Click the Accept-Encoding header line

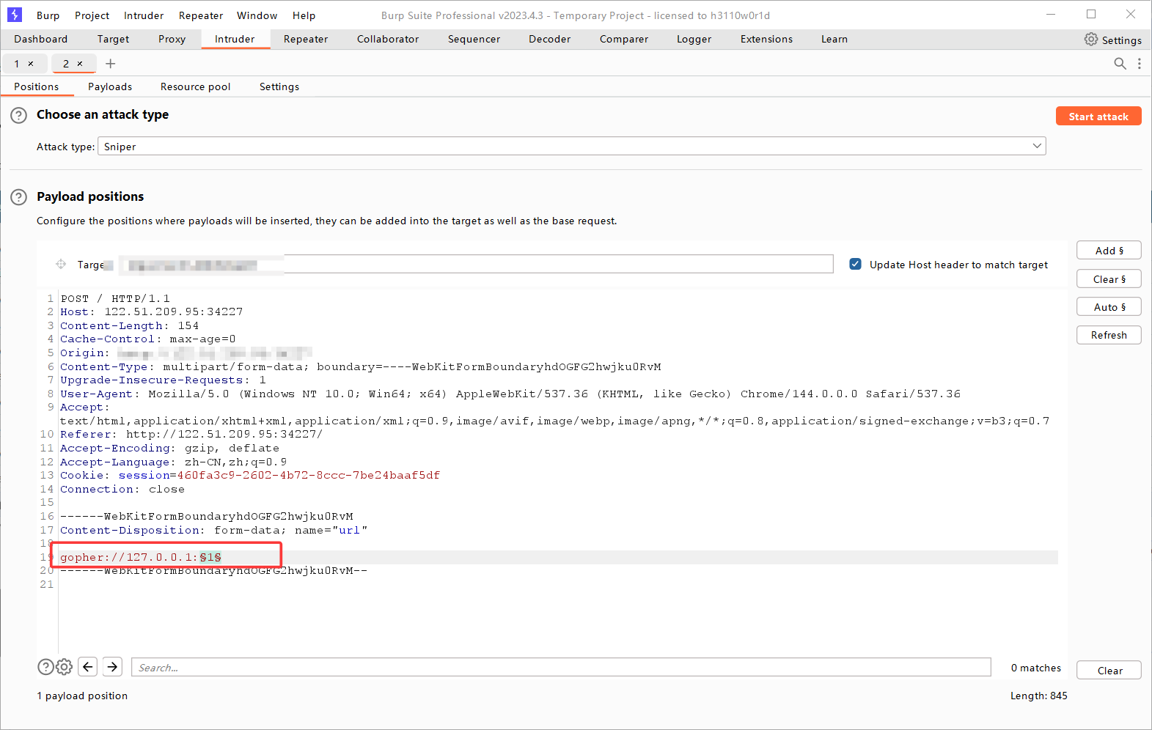[169, 449]
